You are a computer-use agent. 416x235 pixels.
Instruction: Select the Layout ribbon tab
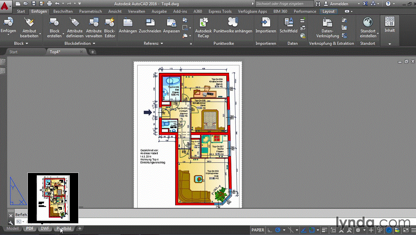[329, 11]
